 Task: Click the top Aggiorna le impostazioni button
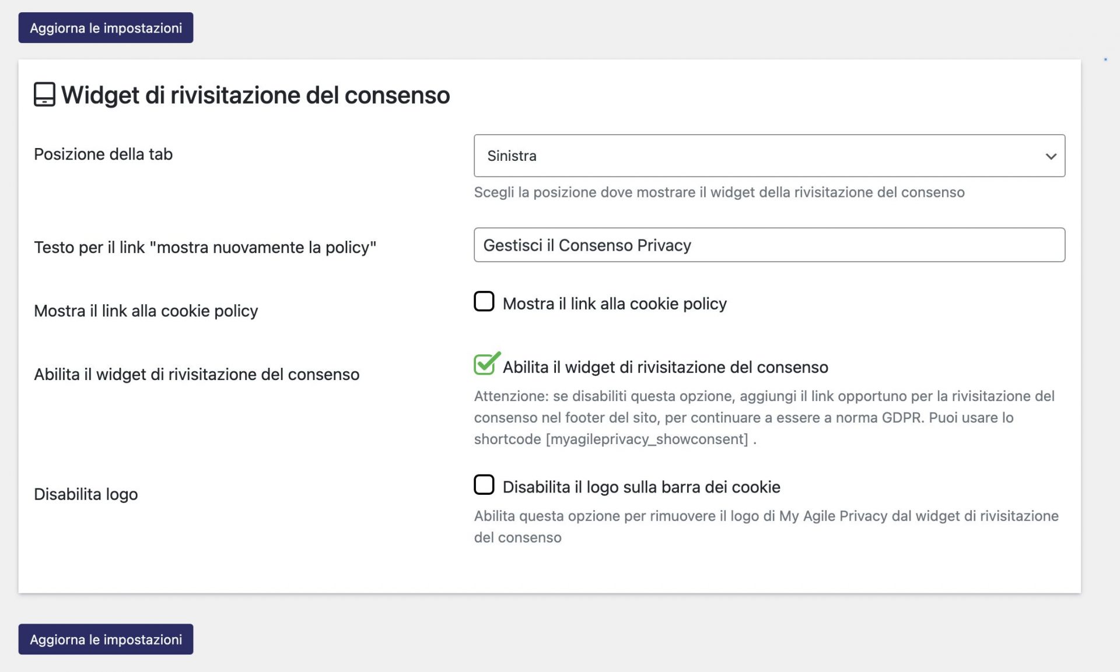tap(106, 27)
